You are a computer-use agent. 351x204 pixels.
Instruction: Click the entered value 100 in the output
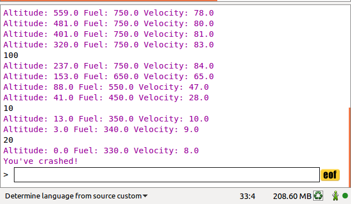(11, 55)
